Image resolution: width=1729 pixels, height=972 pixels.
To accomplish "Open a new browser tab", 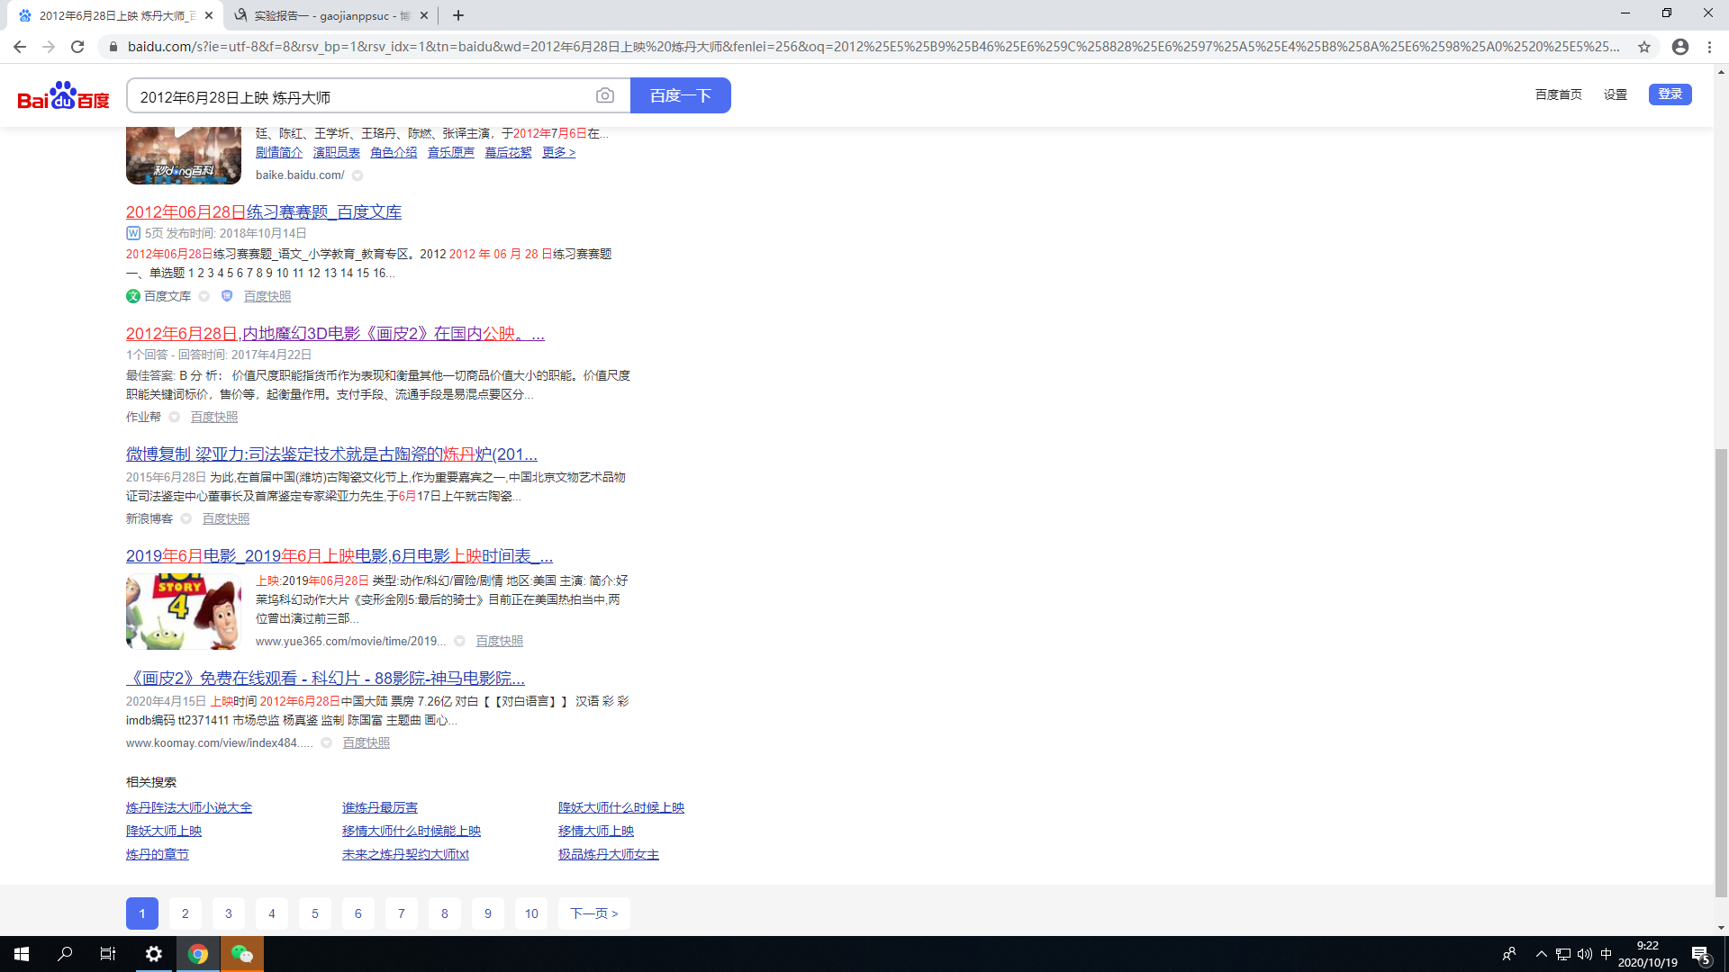I will point(458,15).
